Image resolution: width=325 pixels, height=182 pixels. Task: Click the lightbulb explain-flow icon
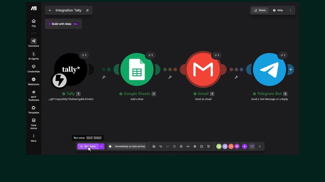point(181,146)
